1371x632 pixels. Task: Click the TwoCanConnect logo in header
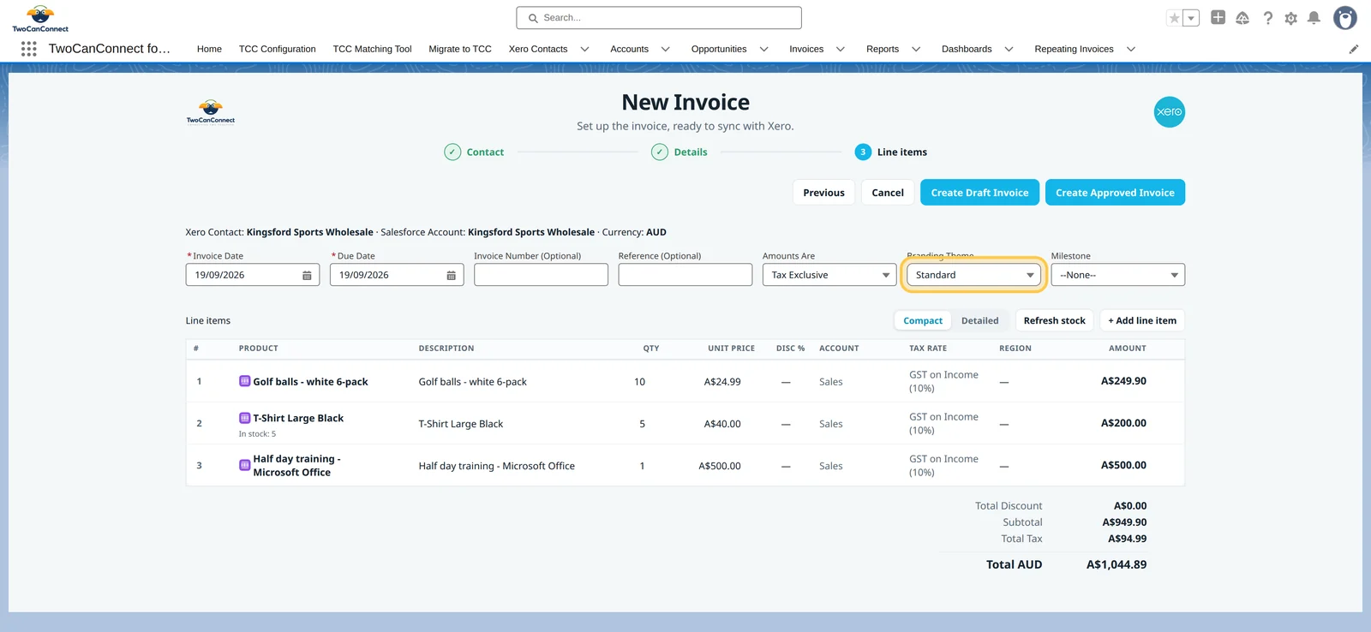tap(40, 18)
